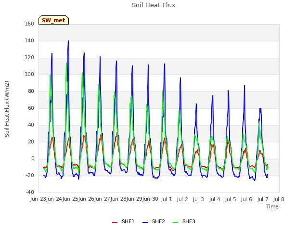Click the tallest green SHF3 peak near 115
This screenshot has width=308, height=231.
(x=66, y=63)
